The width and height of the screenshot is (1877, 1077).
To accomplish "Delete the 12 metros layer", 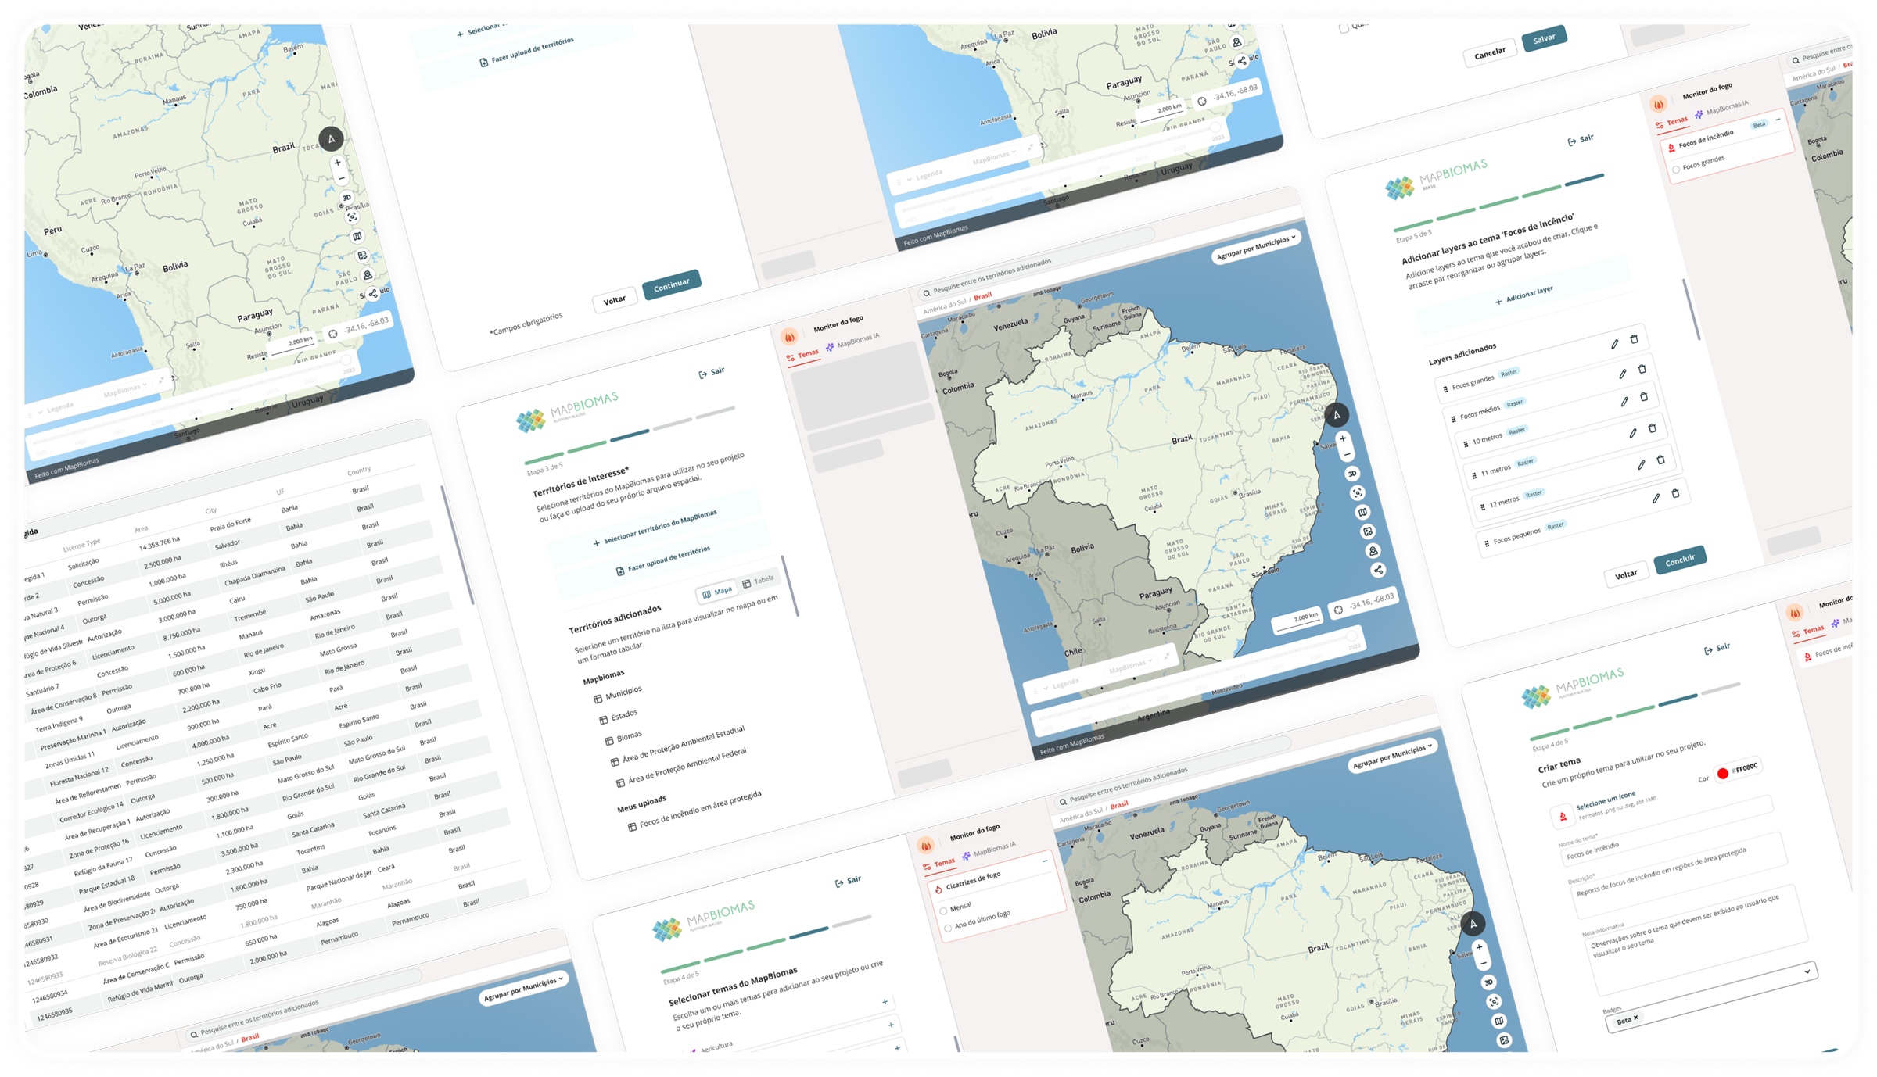I will click(x=1661, y=460).
